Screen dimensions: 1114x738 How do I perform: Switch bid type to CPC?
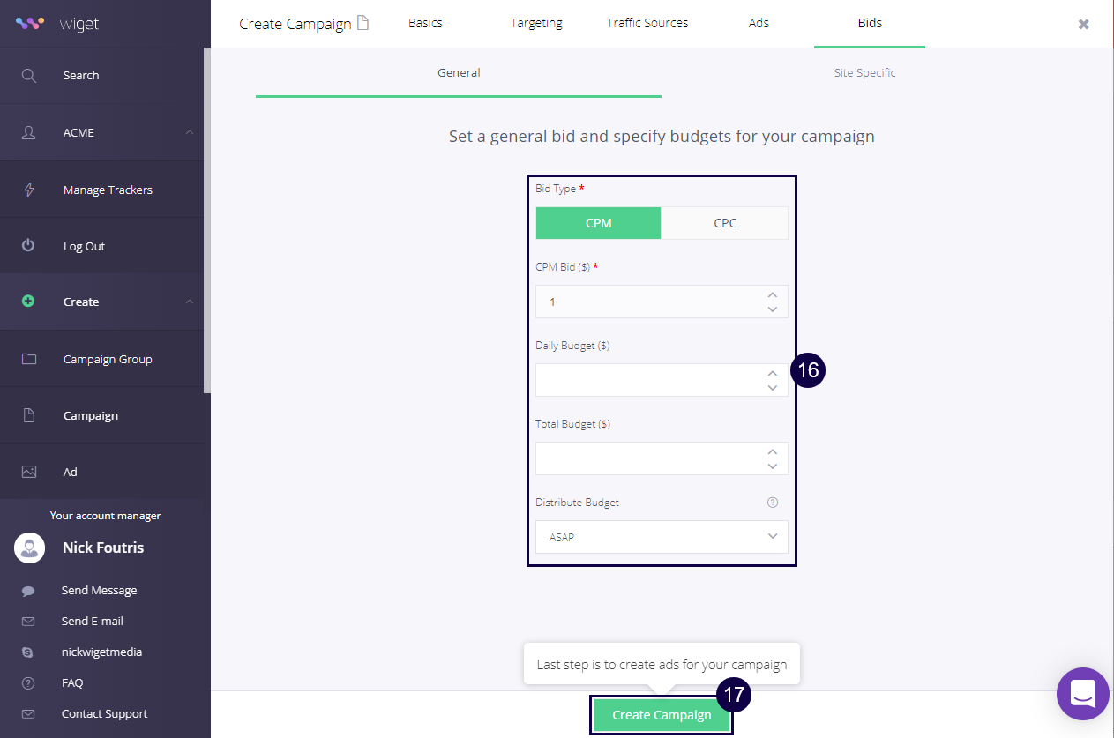pyautogui.click(x=724, y=223)
